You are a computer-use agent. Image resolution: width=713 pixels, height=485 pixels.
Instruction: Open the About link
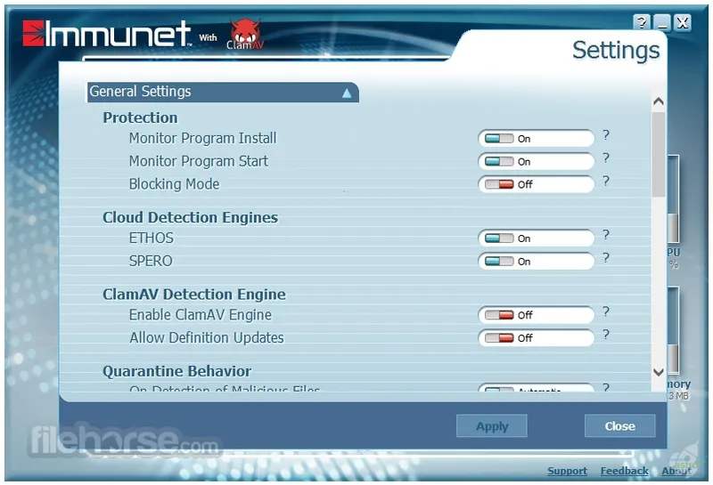coord(676,472)
